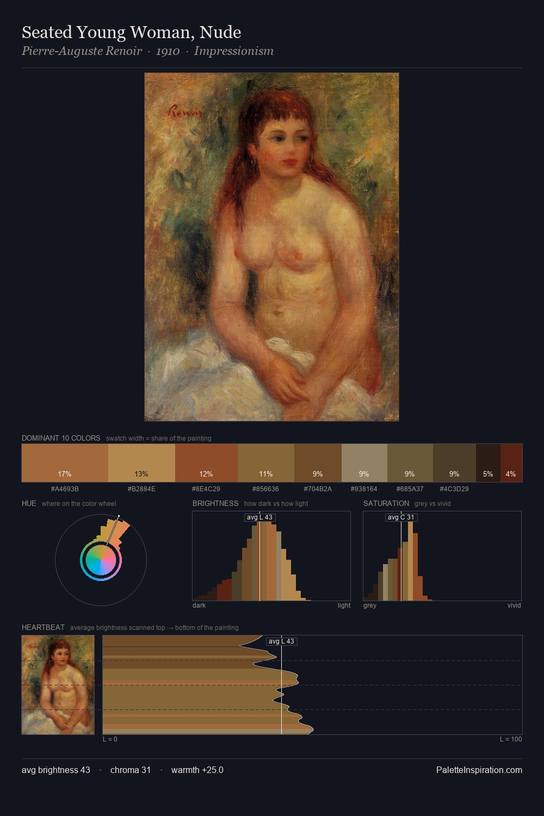Click the brightness histogram chart
544x816 pixels.
click(x=271, y=556)
